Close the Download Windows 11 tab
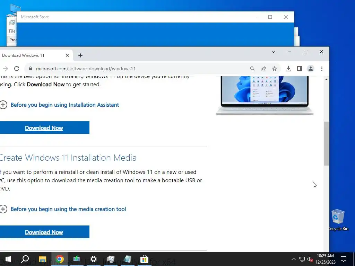The height and width of the screenshot is (266, 355). pyautogui.click(x=67, y=55)
